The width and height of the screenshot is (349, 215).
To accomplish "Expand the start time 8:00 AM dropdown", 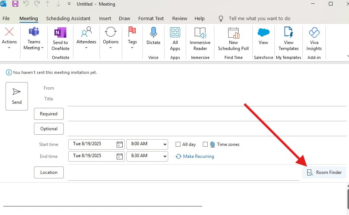I will point(165,144).
